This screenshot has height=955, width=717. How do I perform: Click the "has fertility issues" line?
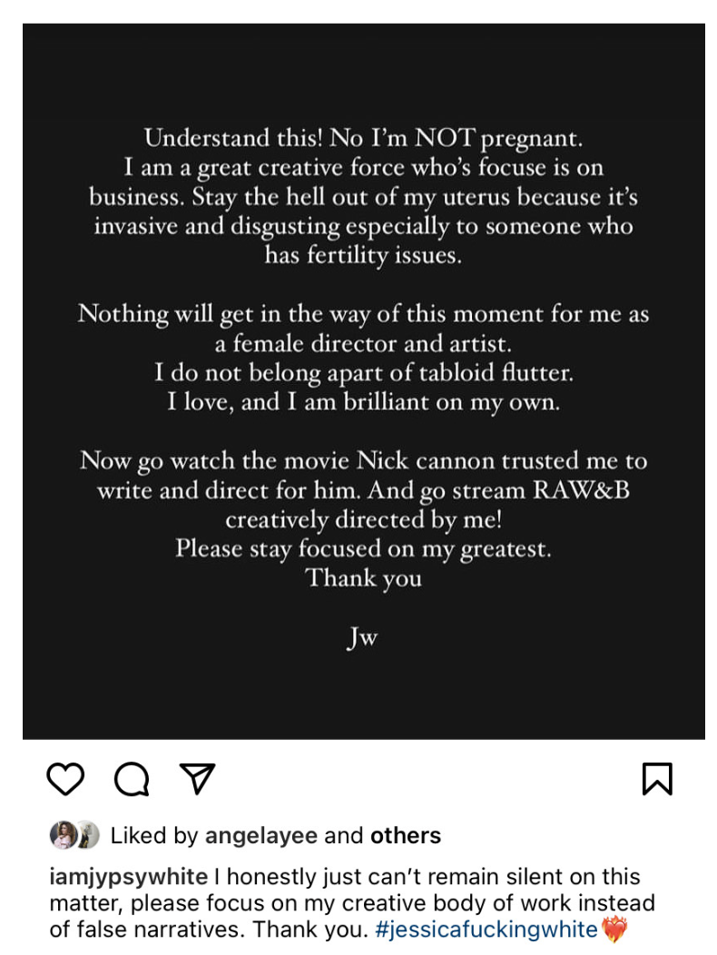[x=363, y=255]
